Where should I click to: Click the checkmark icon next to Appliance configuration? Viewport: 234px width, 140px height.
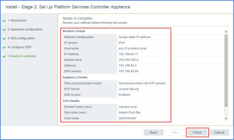tap(4, 29)
